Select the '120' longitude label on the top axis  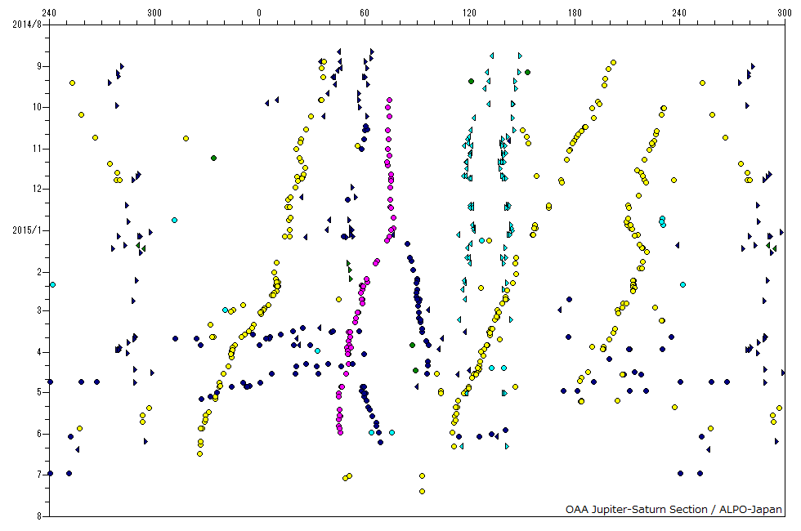pos(469,13)
